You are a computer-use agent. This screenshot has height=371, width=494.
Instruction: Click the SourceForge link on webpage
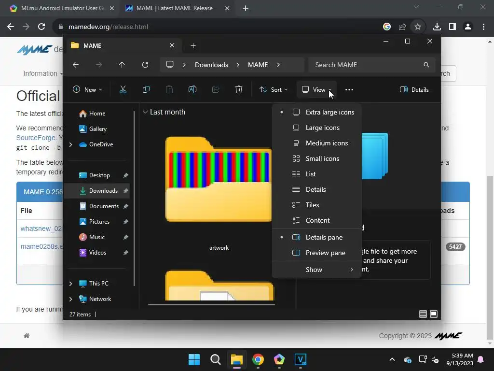click(x=36, y=138)
